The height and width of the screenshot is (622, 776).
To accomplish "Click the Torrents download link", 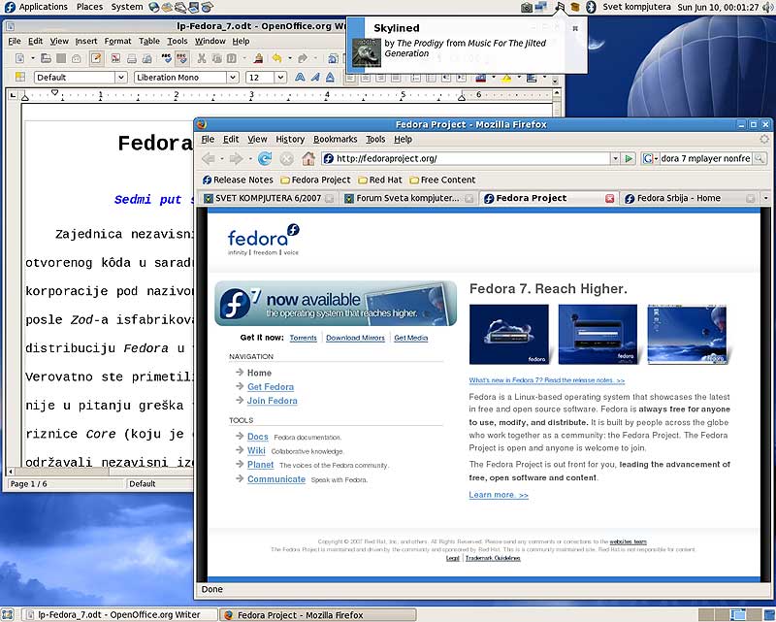I will [303, 338].
